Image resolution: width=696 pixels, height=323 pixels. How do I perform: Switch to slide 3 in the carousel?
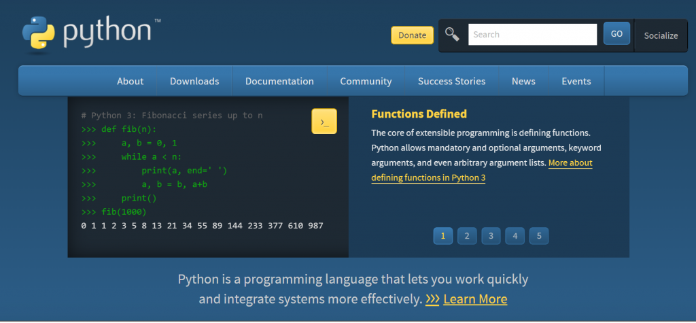(491, 236)
